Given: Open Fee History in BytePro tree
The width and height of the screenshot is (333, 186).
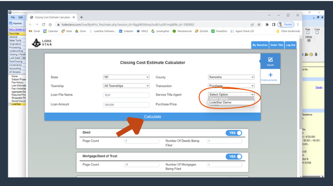Looking at the screenshot, I should coord(17,82).
